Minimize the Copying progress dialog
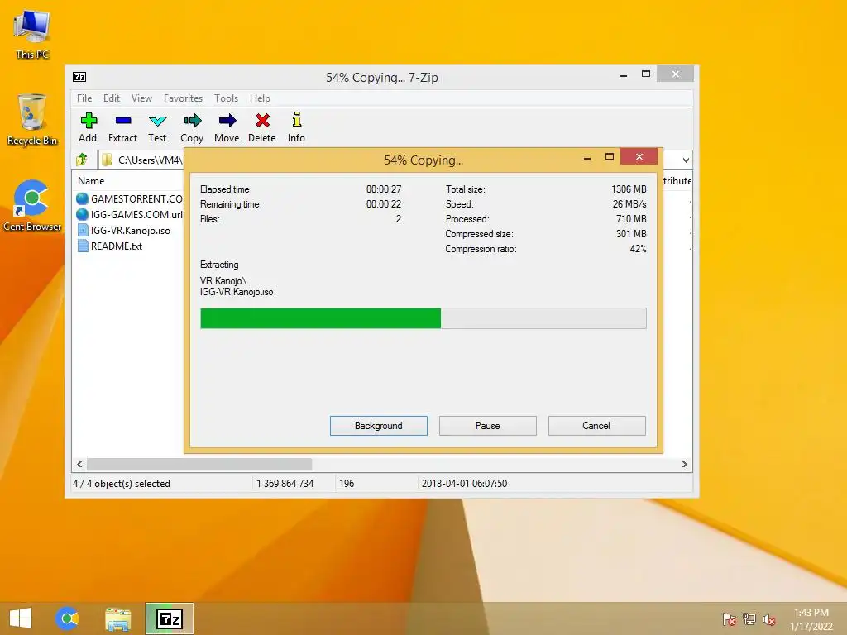847x635 pixels. pos(587,158)
